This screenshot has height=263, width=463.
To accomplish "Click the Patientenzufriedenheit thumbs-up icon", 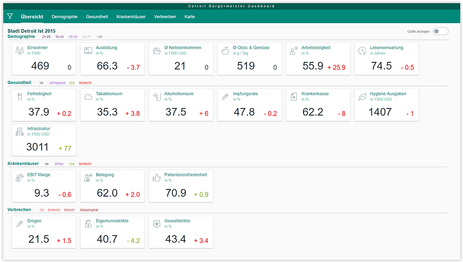I will (x=156, y=177).
